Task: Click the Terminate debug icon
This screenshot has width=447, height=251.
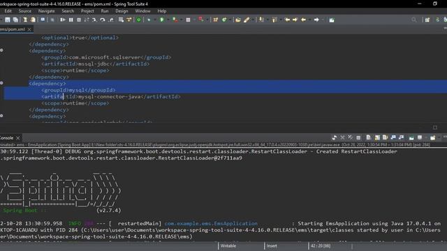Action: tap(79, 20)
